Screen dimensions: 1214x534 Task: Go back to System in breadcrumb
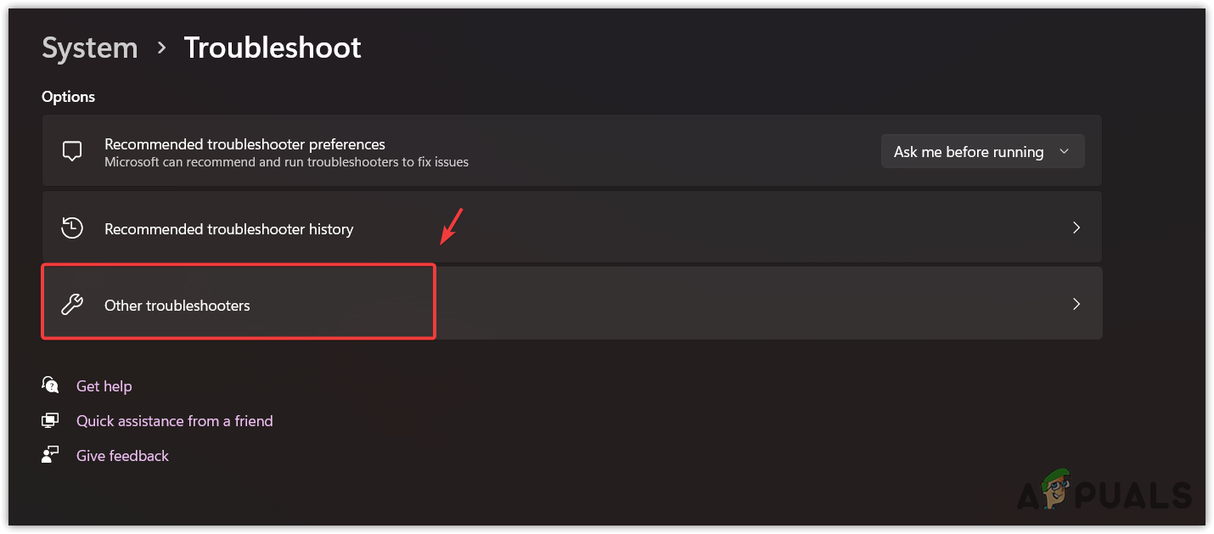(90, 48)
